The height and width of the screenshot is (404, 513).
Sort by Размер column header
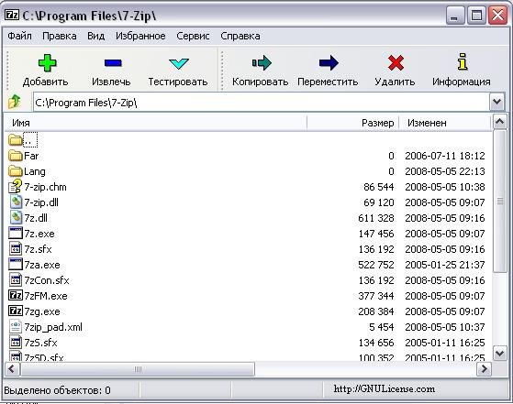pos(352,123)
